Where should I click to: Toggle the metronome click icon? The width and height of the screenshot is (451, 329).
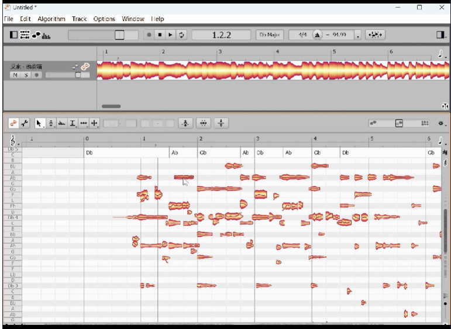(318, 35)
